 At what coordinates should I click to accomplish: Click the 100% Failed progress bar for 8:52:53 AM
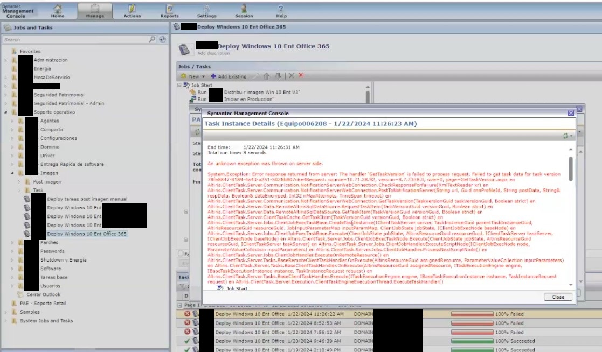click(472, 323)
